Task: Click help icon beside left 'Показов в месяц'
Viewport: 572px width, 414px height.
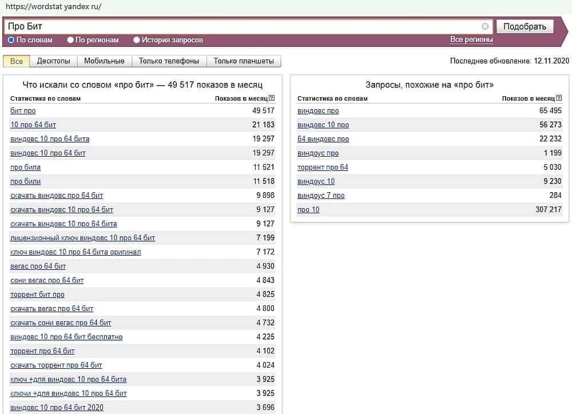Action: point(272,98)
